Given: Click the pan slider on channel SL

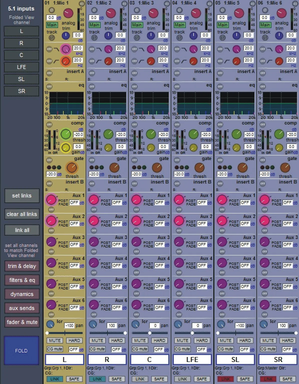Looking at the screenshot, I should [235, 333].
